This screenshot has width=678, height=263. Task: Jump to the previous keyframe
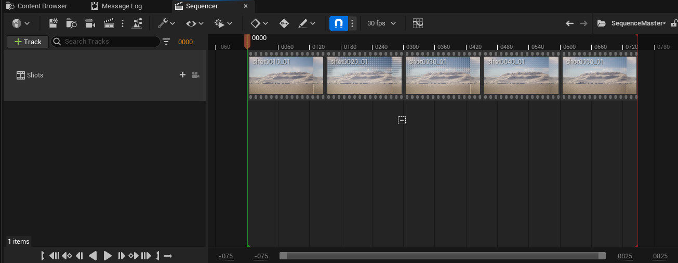click(x=67, y=256)
